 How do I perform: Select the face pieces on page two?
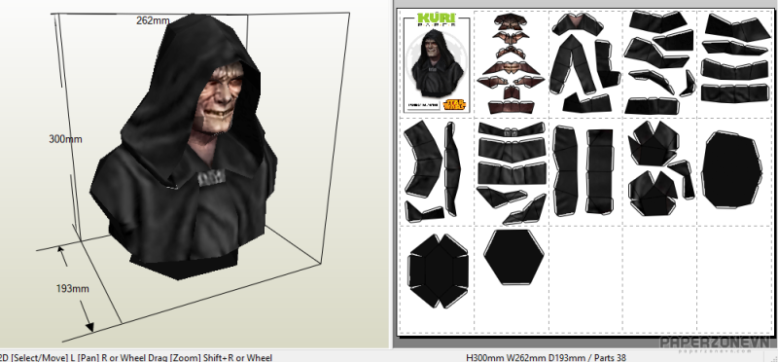[512, 63]
